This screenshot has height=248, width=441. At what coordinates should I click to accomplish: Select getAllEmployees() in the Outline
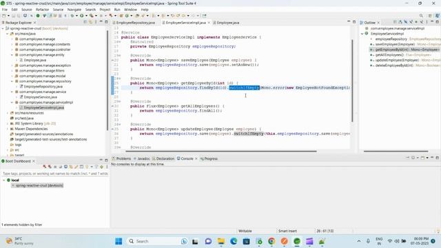click(x=389, y=55)
